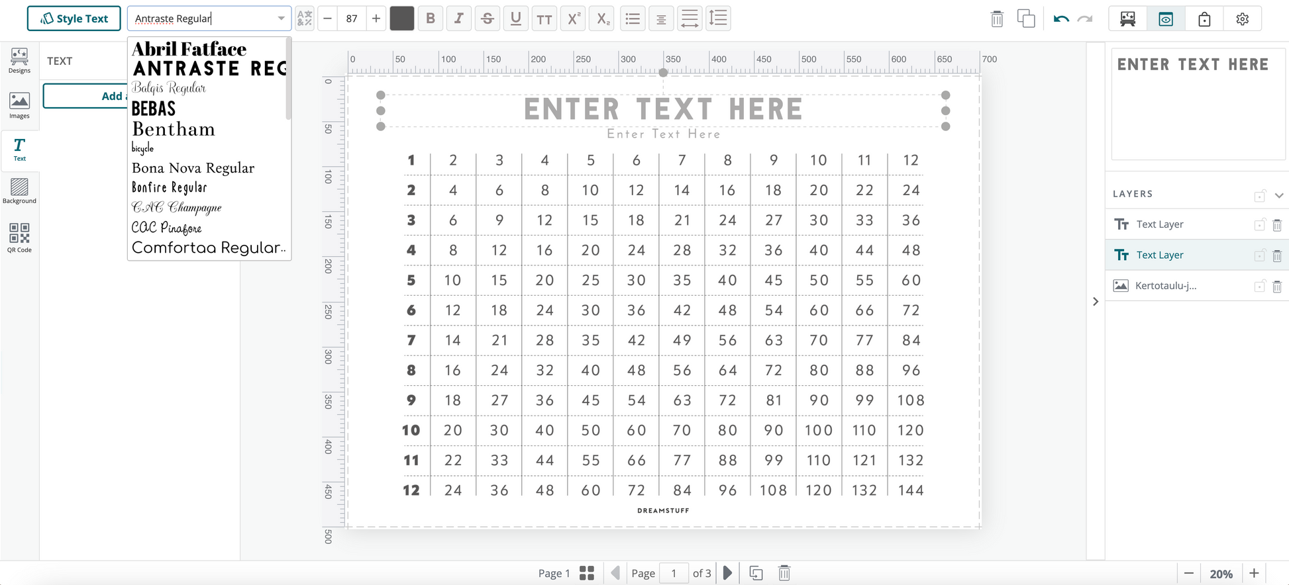Choose Bonfire Regular font
Viewport: 1289px width, 585px height.
pos(170,188)
